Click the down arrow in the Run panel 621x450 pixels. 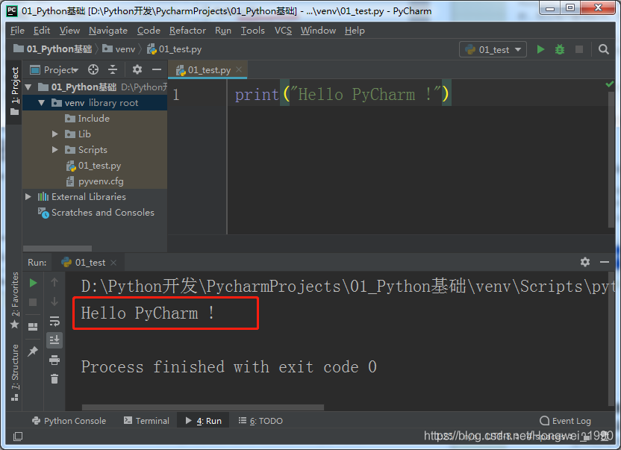pos(54,301)
